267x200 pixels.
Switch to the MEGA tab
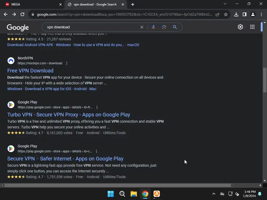(32, 4)
